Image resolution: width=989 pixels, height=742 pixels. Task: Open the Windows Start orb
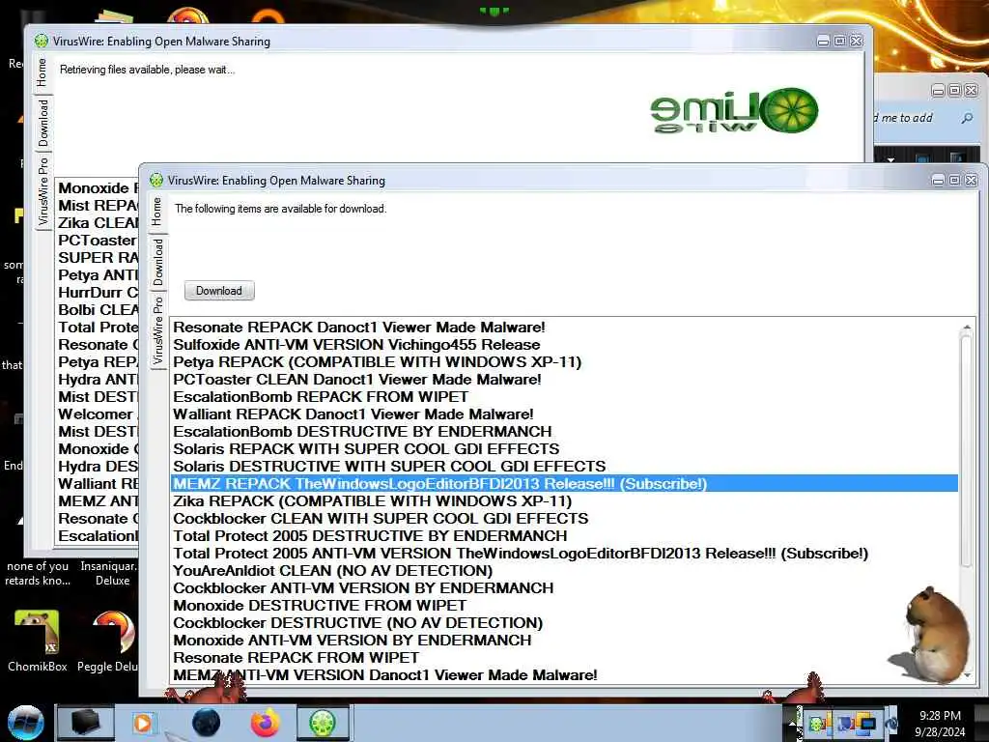pyautogui.click(x=25, y=723)
